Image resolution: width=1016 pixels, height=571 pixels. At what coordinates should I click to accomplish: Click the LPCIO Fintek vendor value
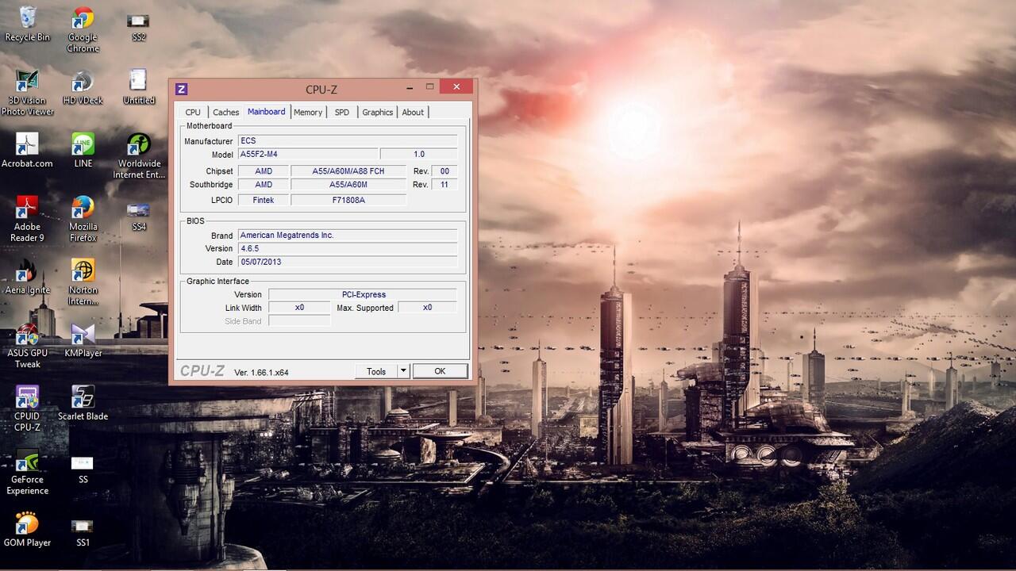point(264,200)
